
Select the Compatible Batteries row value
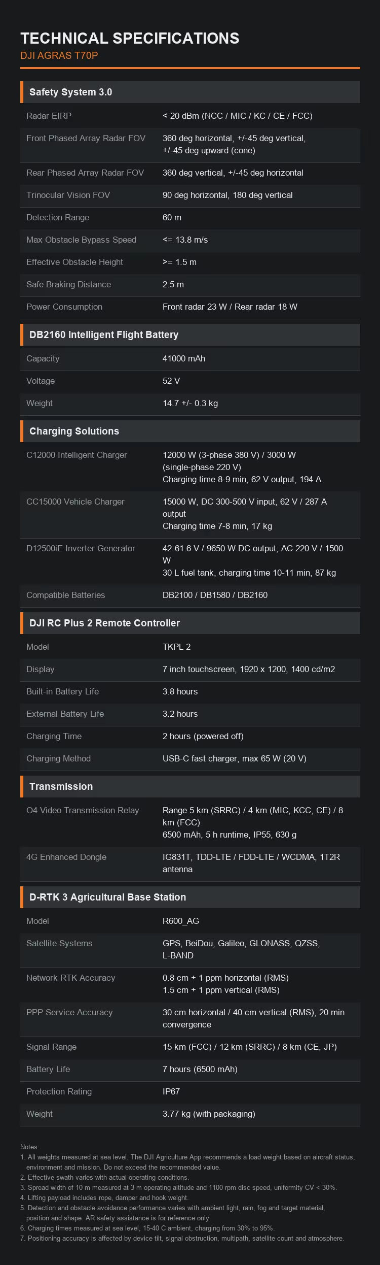click(x=215, y=595)
